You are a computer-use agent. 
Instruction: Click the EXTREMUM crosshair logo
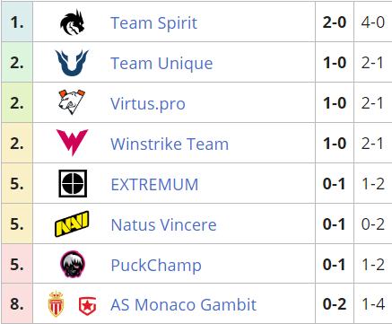[x=73, y=183]
